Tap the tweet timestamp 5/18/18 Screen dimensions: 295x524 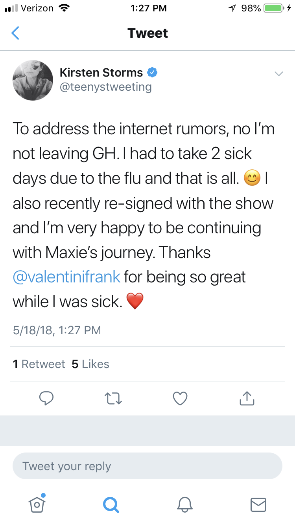click(57, 330)
